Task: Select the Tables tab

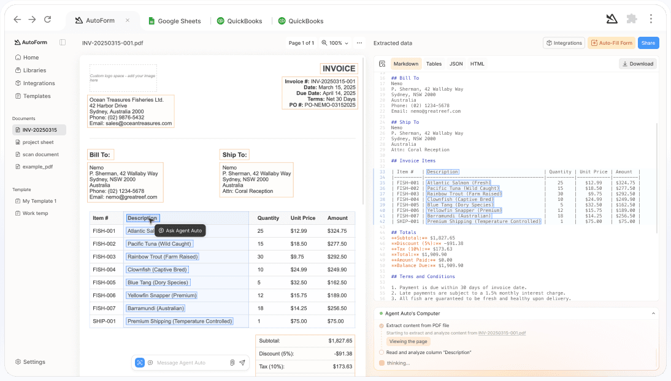Action: [434, 64]
